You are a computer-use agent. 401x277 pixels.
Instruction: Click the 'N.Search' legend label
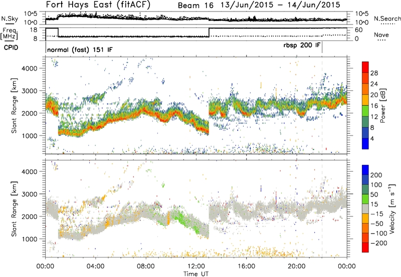point(387,18)
